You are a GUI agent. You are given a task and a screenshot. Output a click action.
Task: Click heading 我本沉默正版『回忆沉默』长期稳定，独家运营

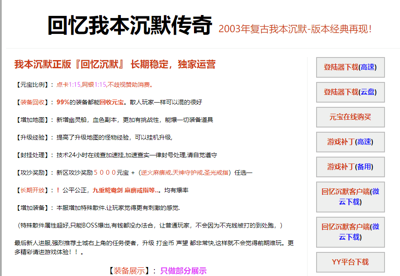click(115, 64)
